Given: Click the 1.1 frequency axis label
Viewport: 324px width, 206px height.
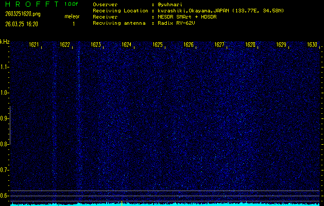Looking at the screenshot, I should point(4,67).
